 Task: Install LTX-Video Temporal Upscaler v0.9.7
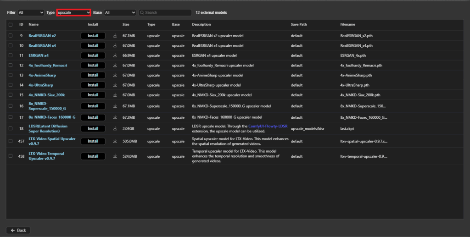[93, 156]
